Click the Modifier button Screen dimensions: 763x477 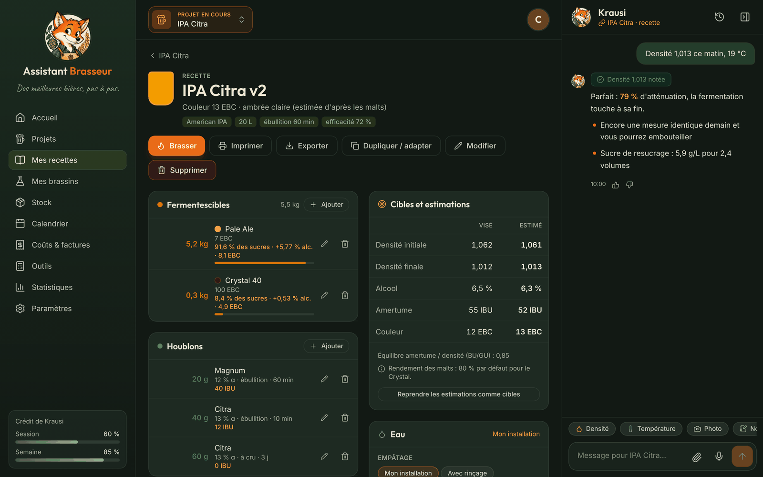coord(475,146)
